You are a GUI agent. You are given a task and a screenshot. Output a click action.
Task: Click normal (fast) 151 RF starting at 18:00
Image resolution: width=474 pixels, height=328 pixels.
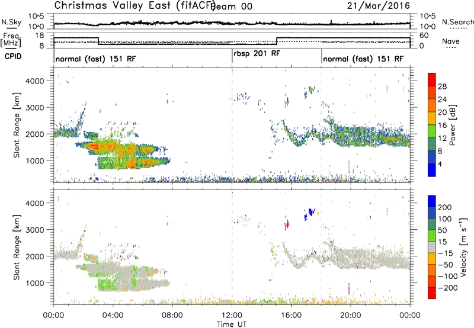(x=363, y=59)
